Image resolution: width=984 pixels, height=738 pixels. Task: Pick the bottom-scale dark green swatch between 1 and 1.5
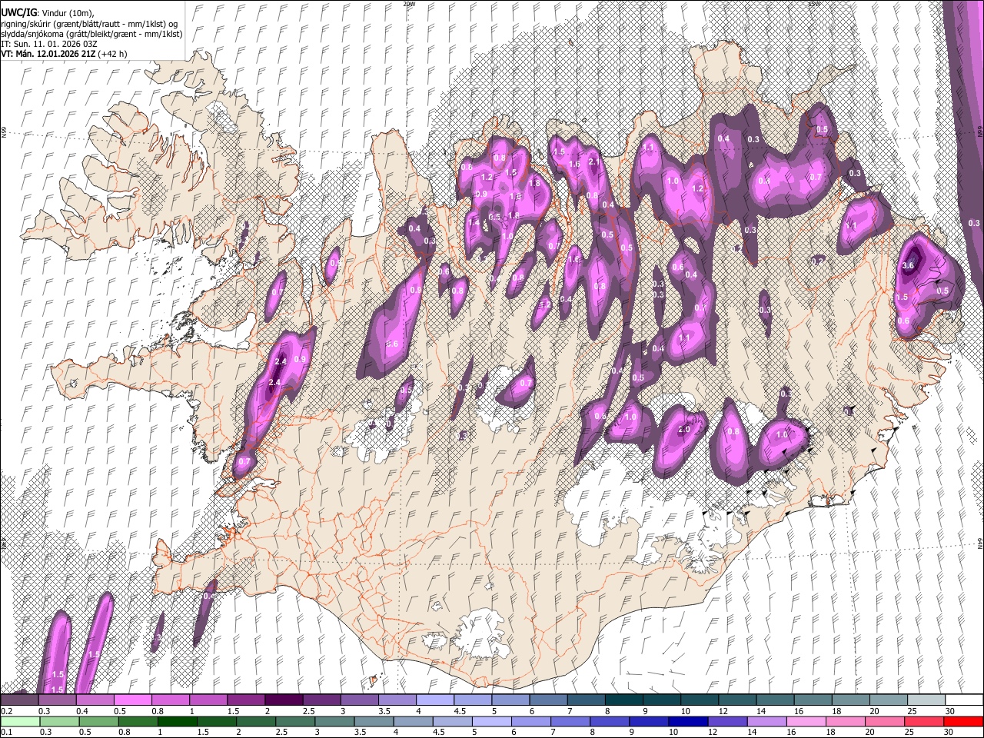pyautogui.click(x=178, y=721)
